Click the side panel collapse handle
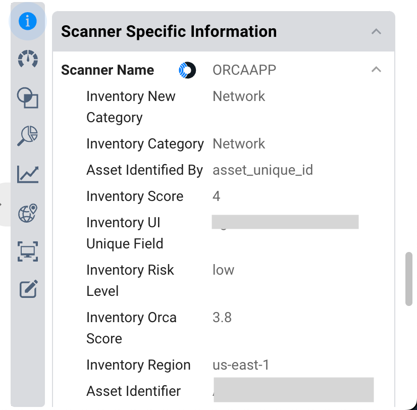 pos(5,204)
